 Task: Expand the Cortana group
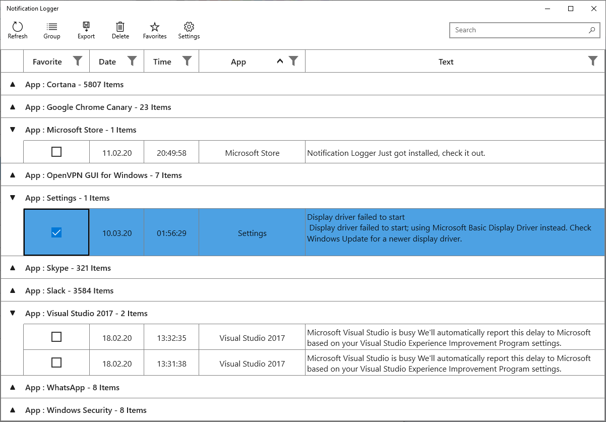pos(13,85)
